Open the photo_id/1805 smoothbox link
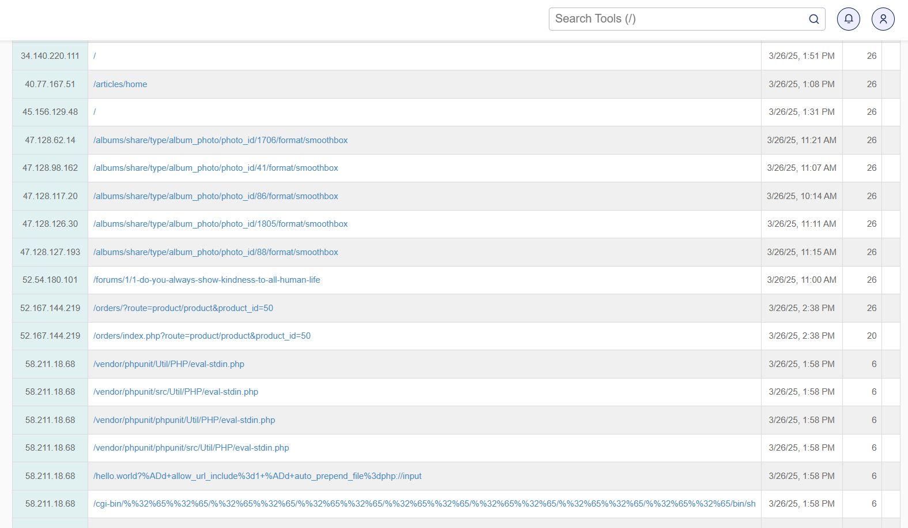Image resolution: width=908 pixels, height=528 pixels. pos(220,224)
